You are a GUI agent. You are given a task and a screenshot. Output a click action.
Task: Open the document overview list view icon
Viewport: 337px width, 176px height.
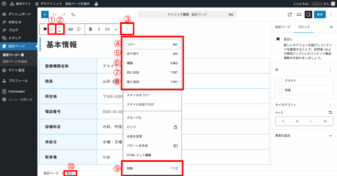[73, 14]
